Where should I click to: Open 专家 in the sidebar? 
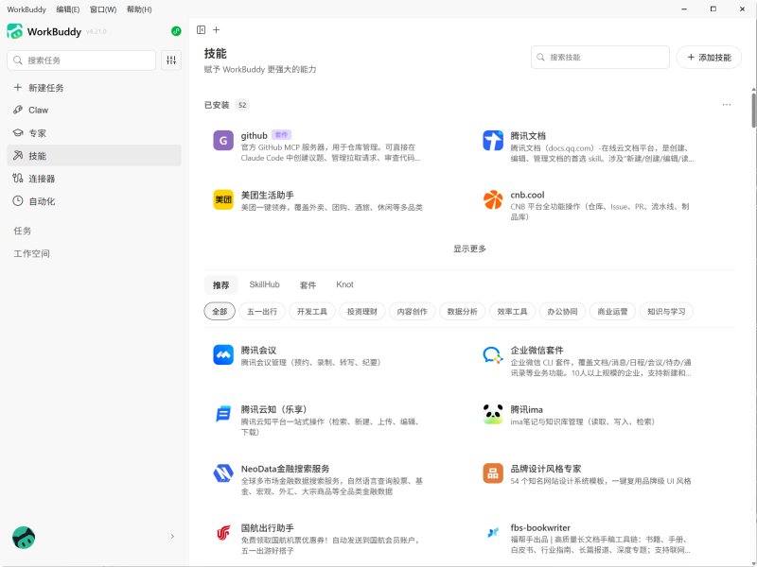94,133
